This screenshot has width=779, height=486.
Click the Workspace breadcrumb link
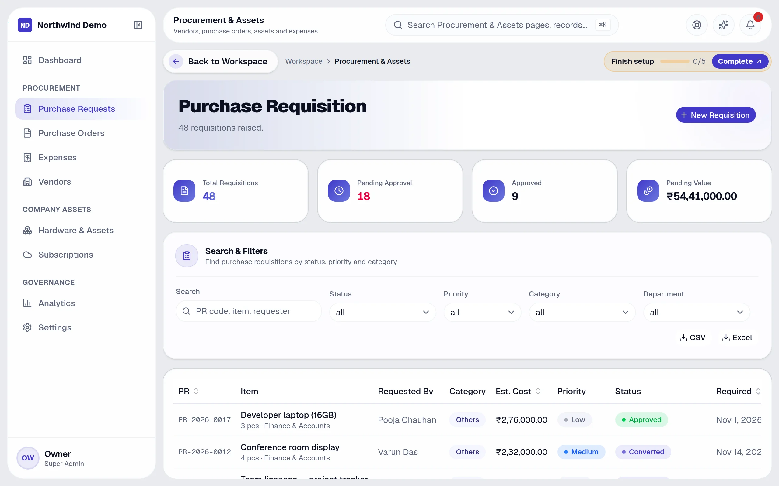[304, 61]
